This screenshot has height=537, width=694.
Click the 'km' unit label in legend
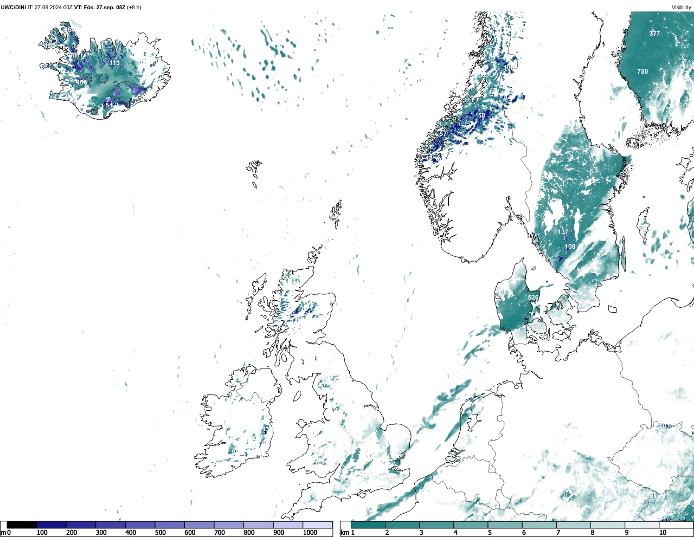344,533
